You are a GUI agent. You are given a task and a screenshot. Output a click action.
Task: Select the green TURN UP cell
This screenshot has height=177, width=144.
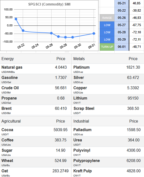click(x=107, y=47)
